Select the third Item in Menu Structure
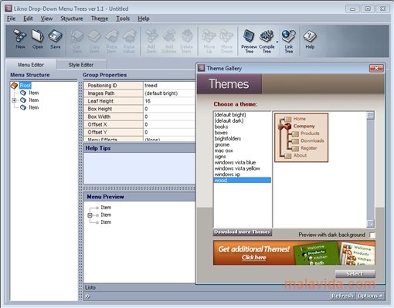394x308 pixels. pos(34,107)
